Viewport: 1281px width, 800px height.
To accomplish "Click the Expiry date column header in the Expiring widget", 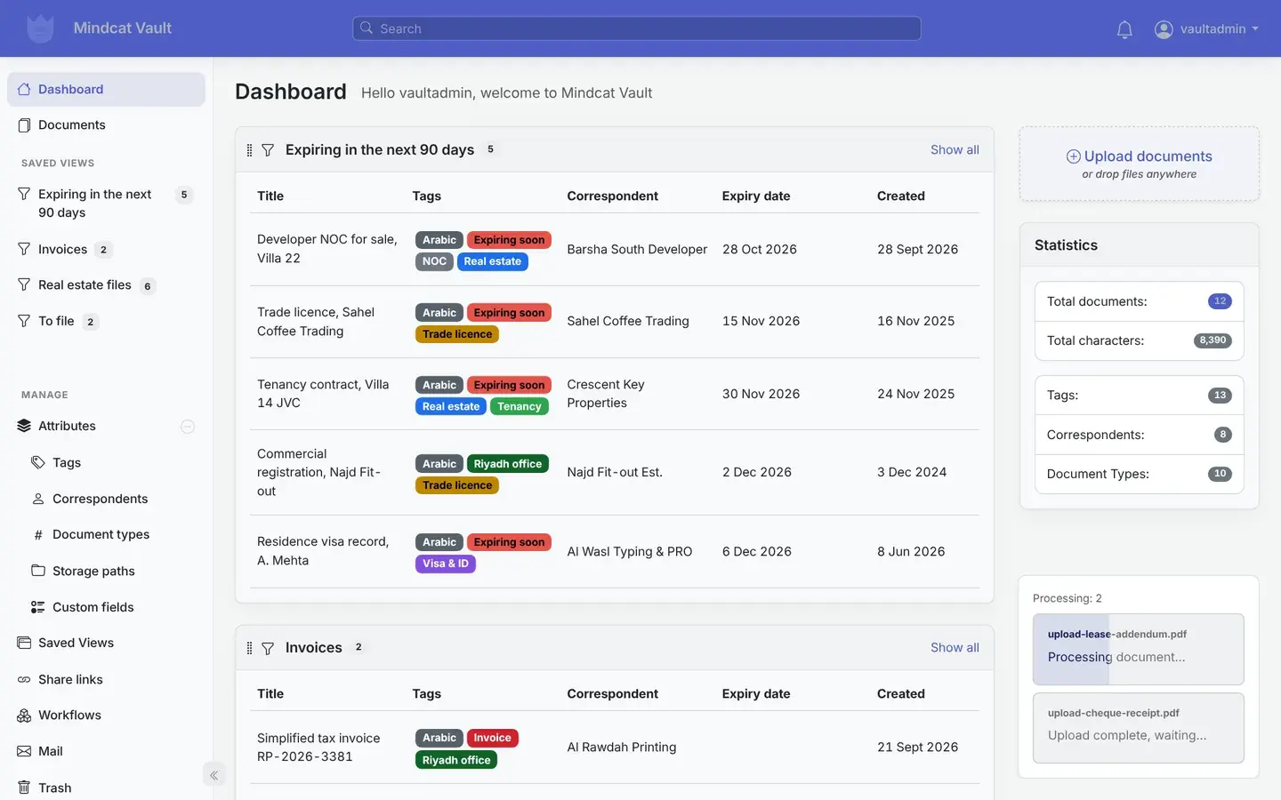I will click(x=756, y=196).
